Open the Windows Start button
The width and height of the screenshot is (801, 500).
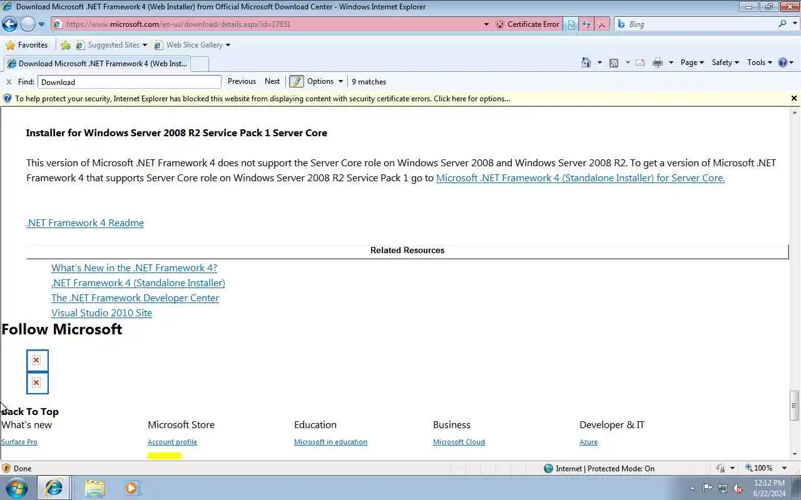pos(17,487)
